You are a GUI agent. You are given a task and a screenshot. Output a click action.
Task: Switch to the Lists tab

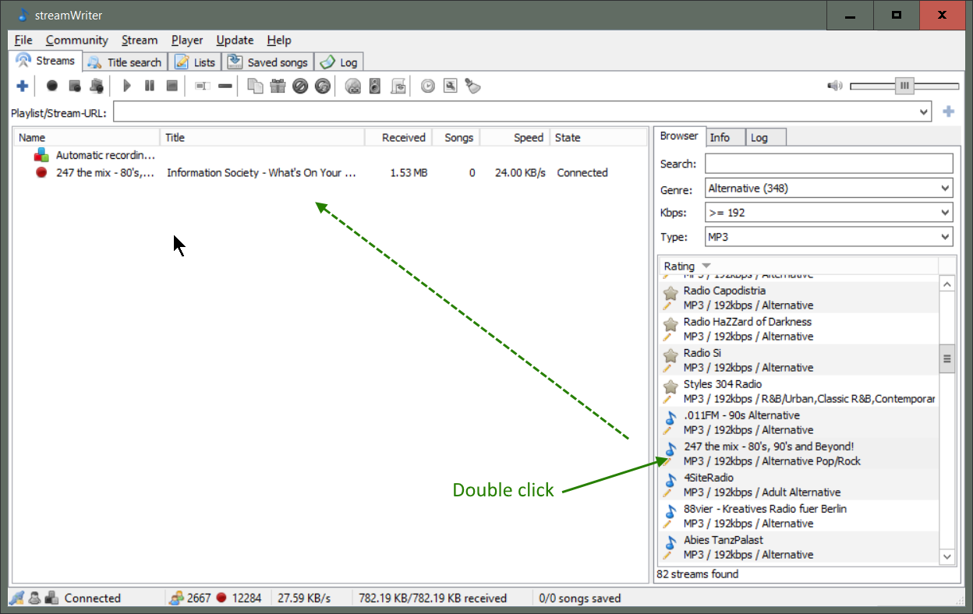tap(195, 62)
